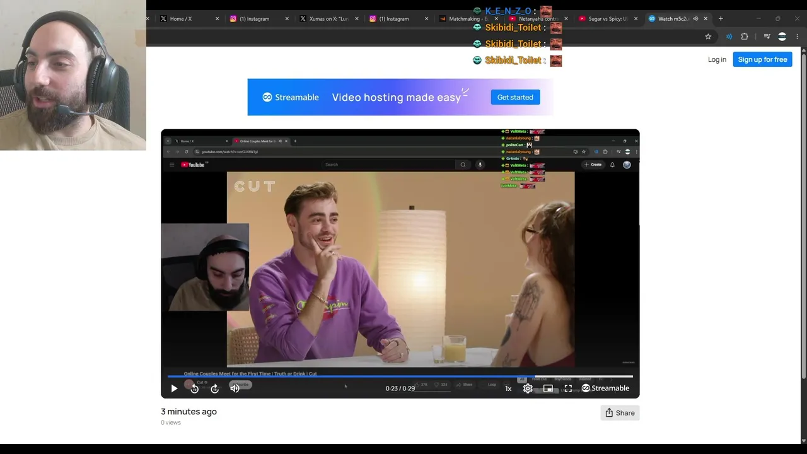Close the Sugar vs Spicy tab
The width and height of the screenshot is (807, 454).
pyautogui.click(x=636, y=19)
